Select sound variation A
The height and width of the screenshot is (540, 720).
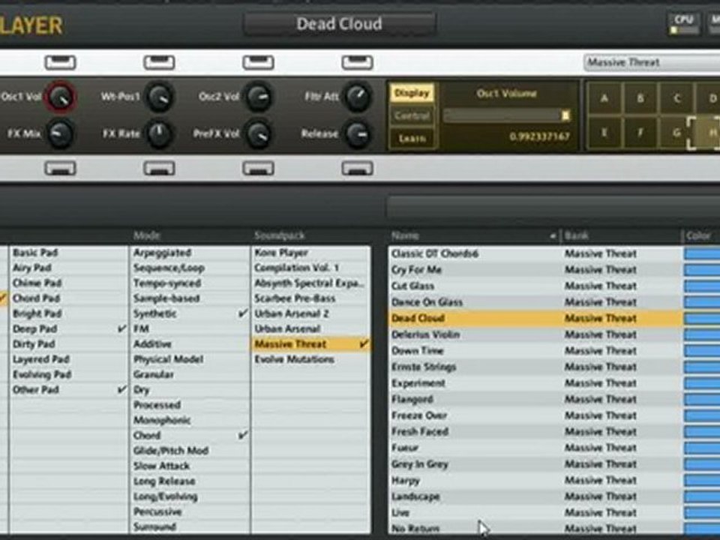pyautogui.click(x=604, y=97)
